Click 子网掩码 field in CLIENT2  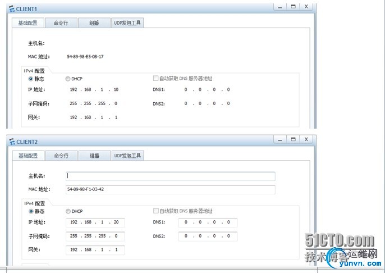click(95, 236)
